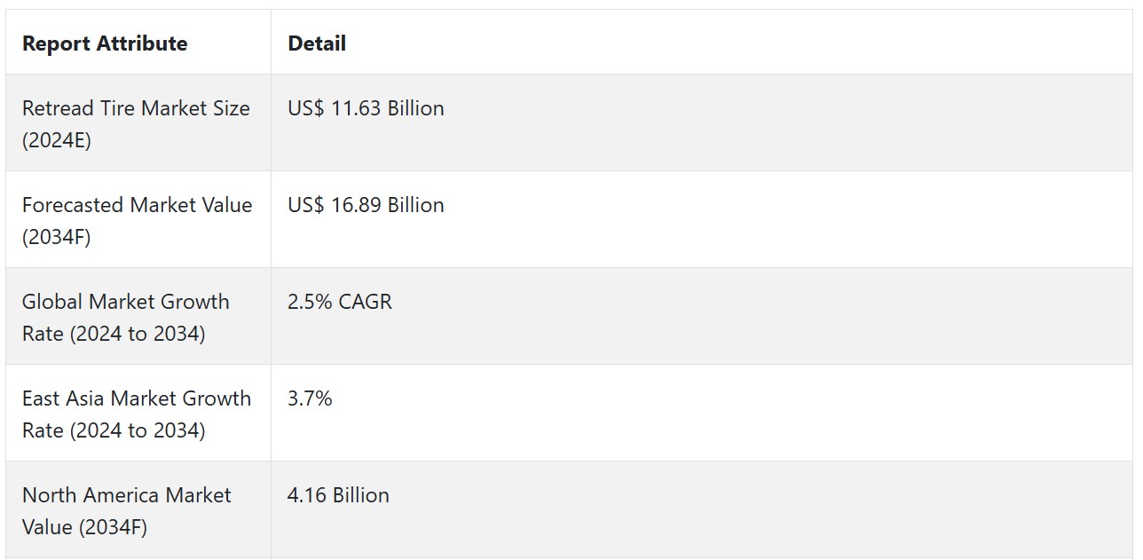Click the US$ 11.63 Billion value
Image resolution: width=1143 pixels, height=560 pixels.
tap(366, 108)
